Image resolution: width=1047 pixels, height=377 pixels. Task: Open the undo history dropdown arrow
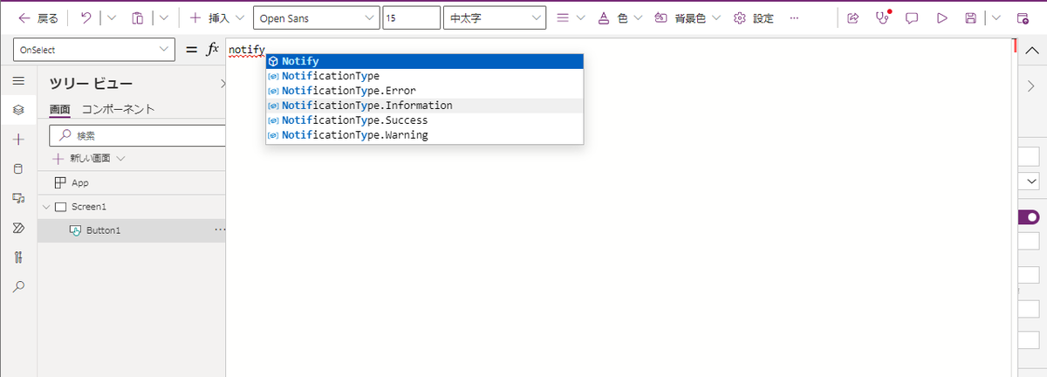111,17
